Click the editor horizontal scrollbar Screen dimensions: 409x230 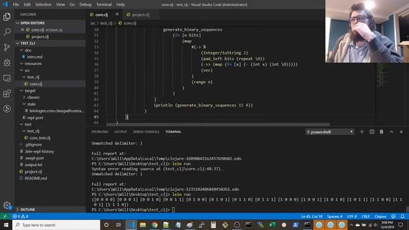click(x=218, y=125)
